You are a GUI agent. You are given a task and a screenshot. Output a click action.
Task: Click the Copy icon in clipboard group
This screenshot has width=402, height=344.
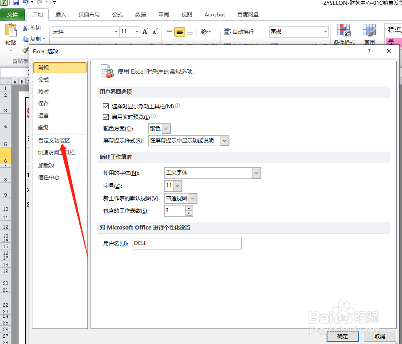pos(25,39)
